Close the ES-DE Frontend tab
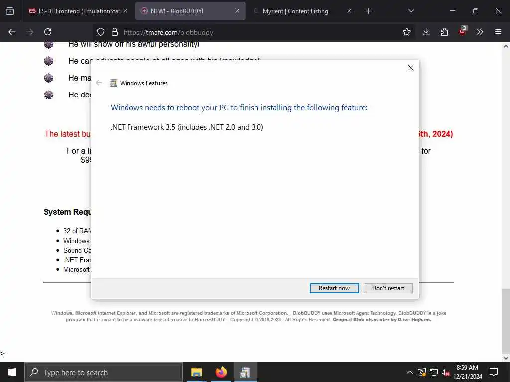The image size is (510, 382). point(125,11)
